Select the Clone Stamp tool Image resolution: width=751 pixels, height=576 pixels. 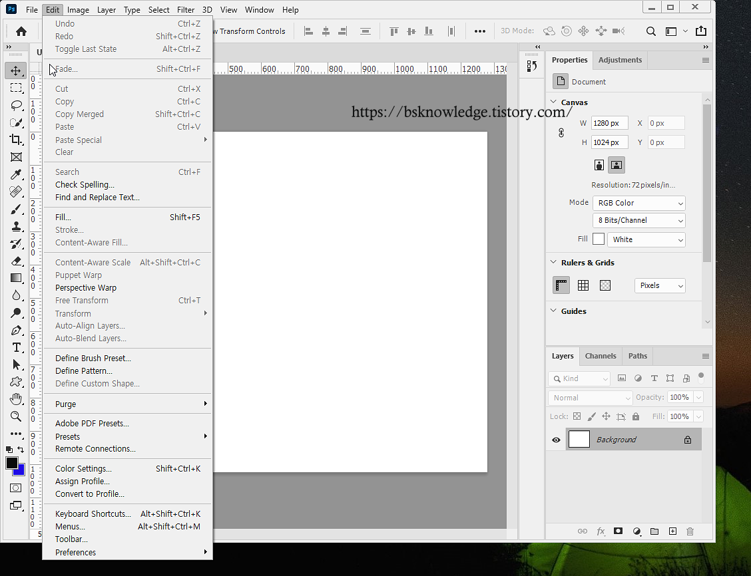16,226
